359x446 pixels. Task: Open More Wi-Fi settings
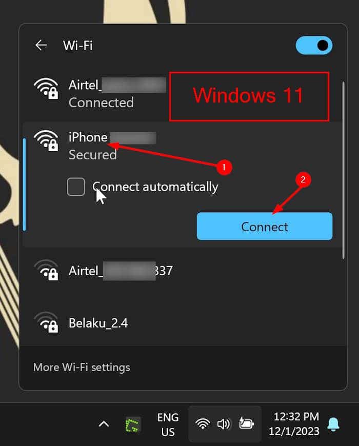pyautogui.click(x=82, y=367)
